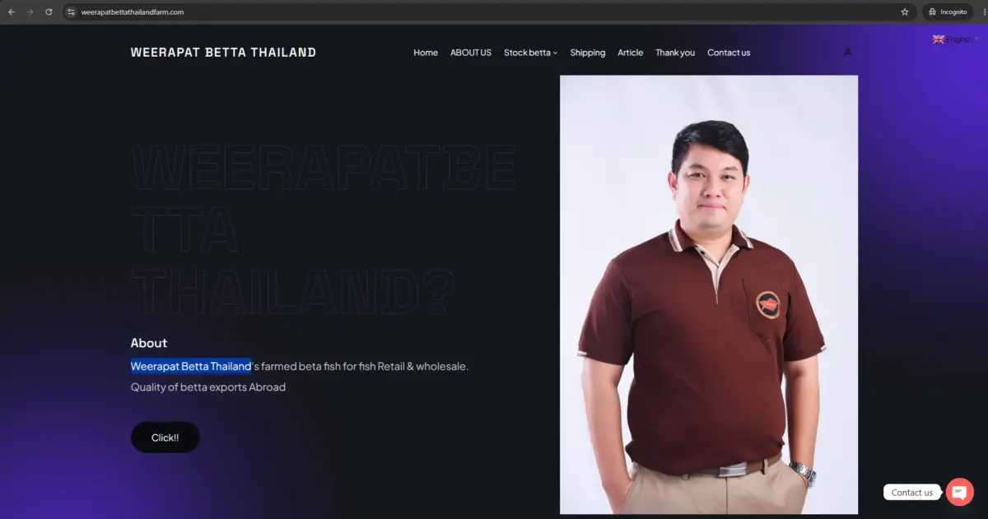This screenshot has width=988, height=519.
Task: Click the Click!! button
Action: [x=165, y=438]
